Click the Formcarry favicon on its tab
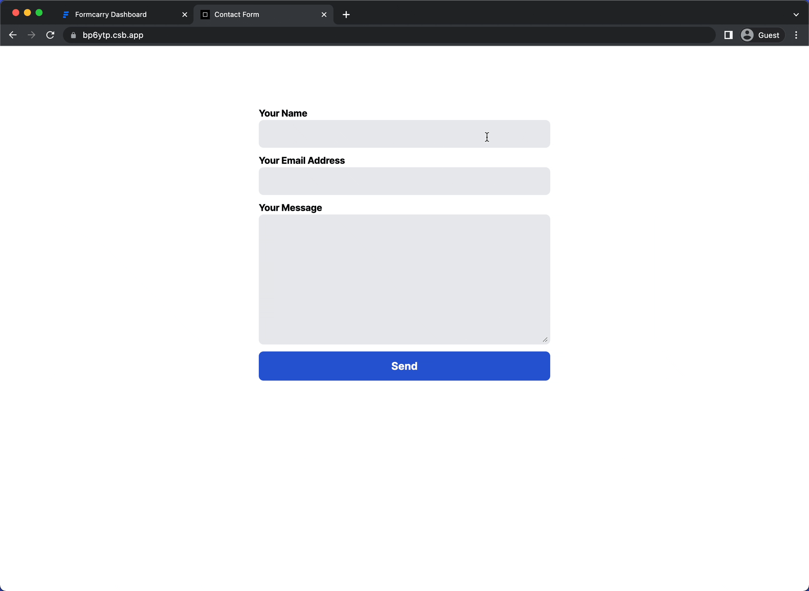 [66, 14]
